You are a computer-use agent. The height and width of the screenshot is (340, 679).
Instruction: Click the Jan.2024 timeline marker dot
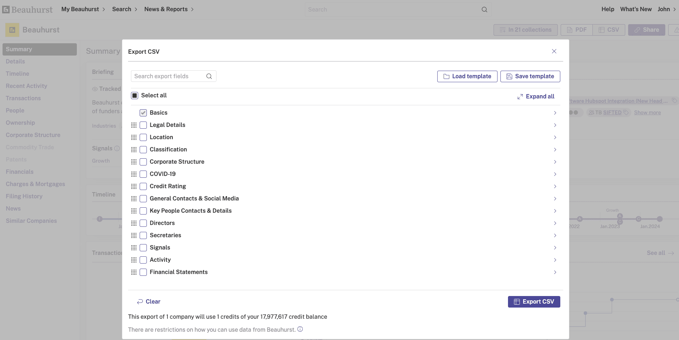(x=660, y=219)
